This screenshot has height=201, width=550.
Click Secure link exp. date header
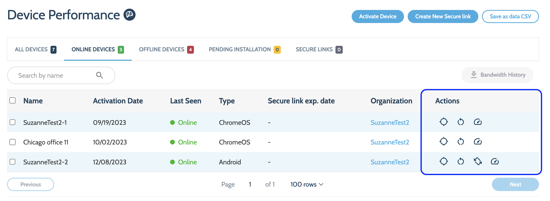(301, 101)
